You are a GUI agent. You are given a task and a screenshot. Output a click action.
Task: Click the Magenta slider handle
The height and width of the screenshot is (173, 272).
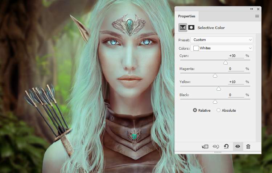[215, 76]
